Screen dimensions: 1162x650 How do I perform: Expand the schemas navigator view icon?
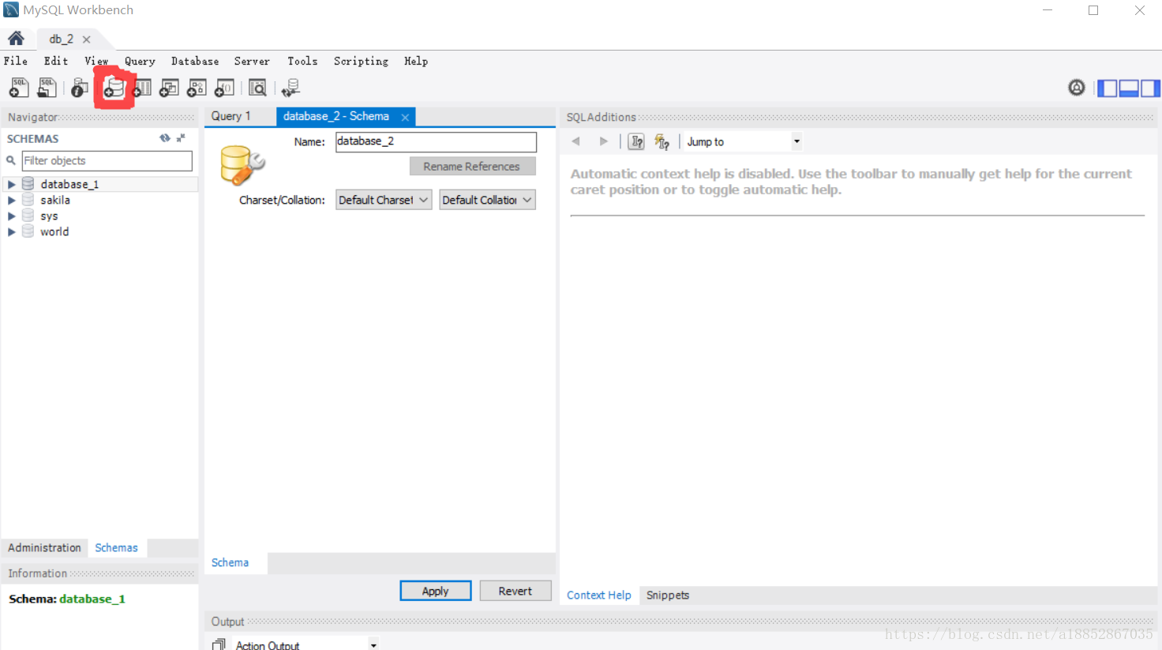(x=181, y=138)
